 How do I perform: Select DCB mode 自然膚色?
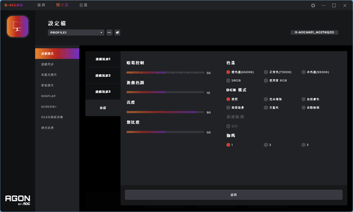303,99
